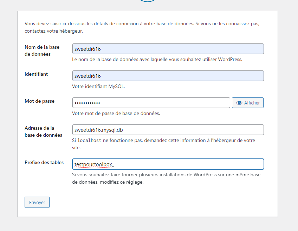Viewport: 298px width, 231px height.
Task: Select the Mot de passe input field
Action: pos(151,103)
